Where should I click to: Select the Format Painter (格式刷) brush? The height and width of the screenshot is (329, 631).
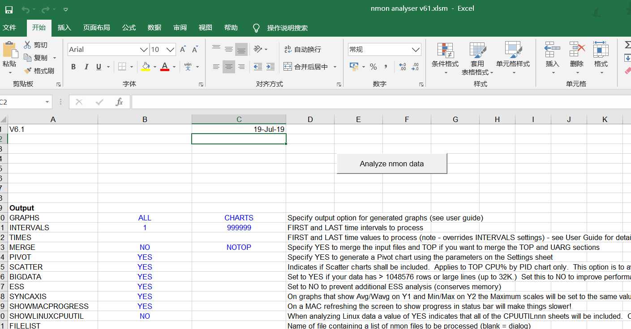pos(27,71)
